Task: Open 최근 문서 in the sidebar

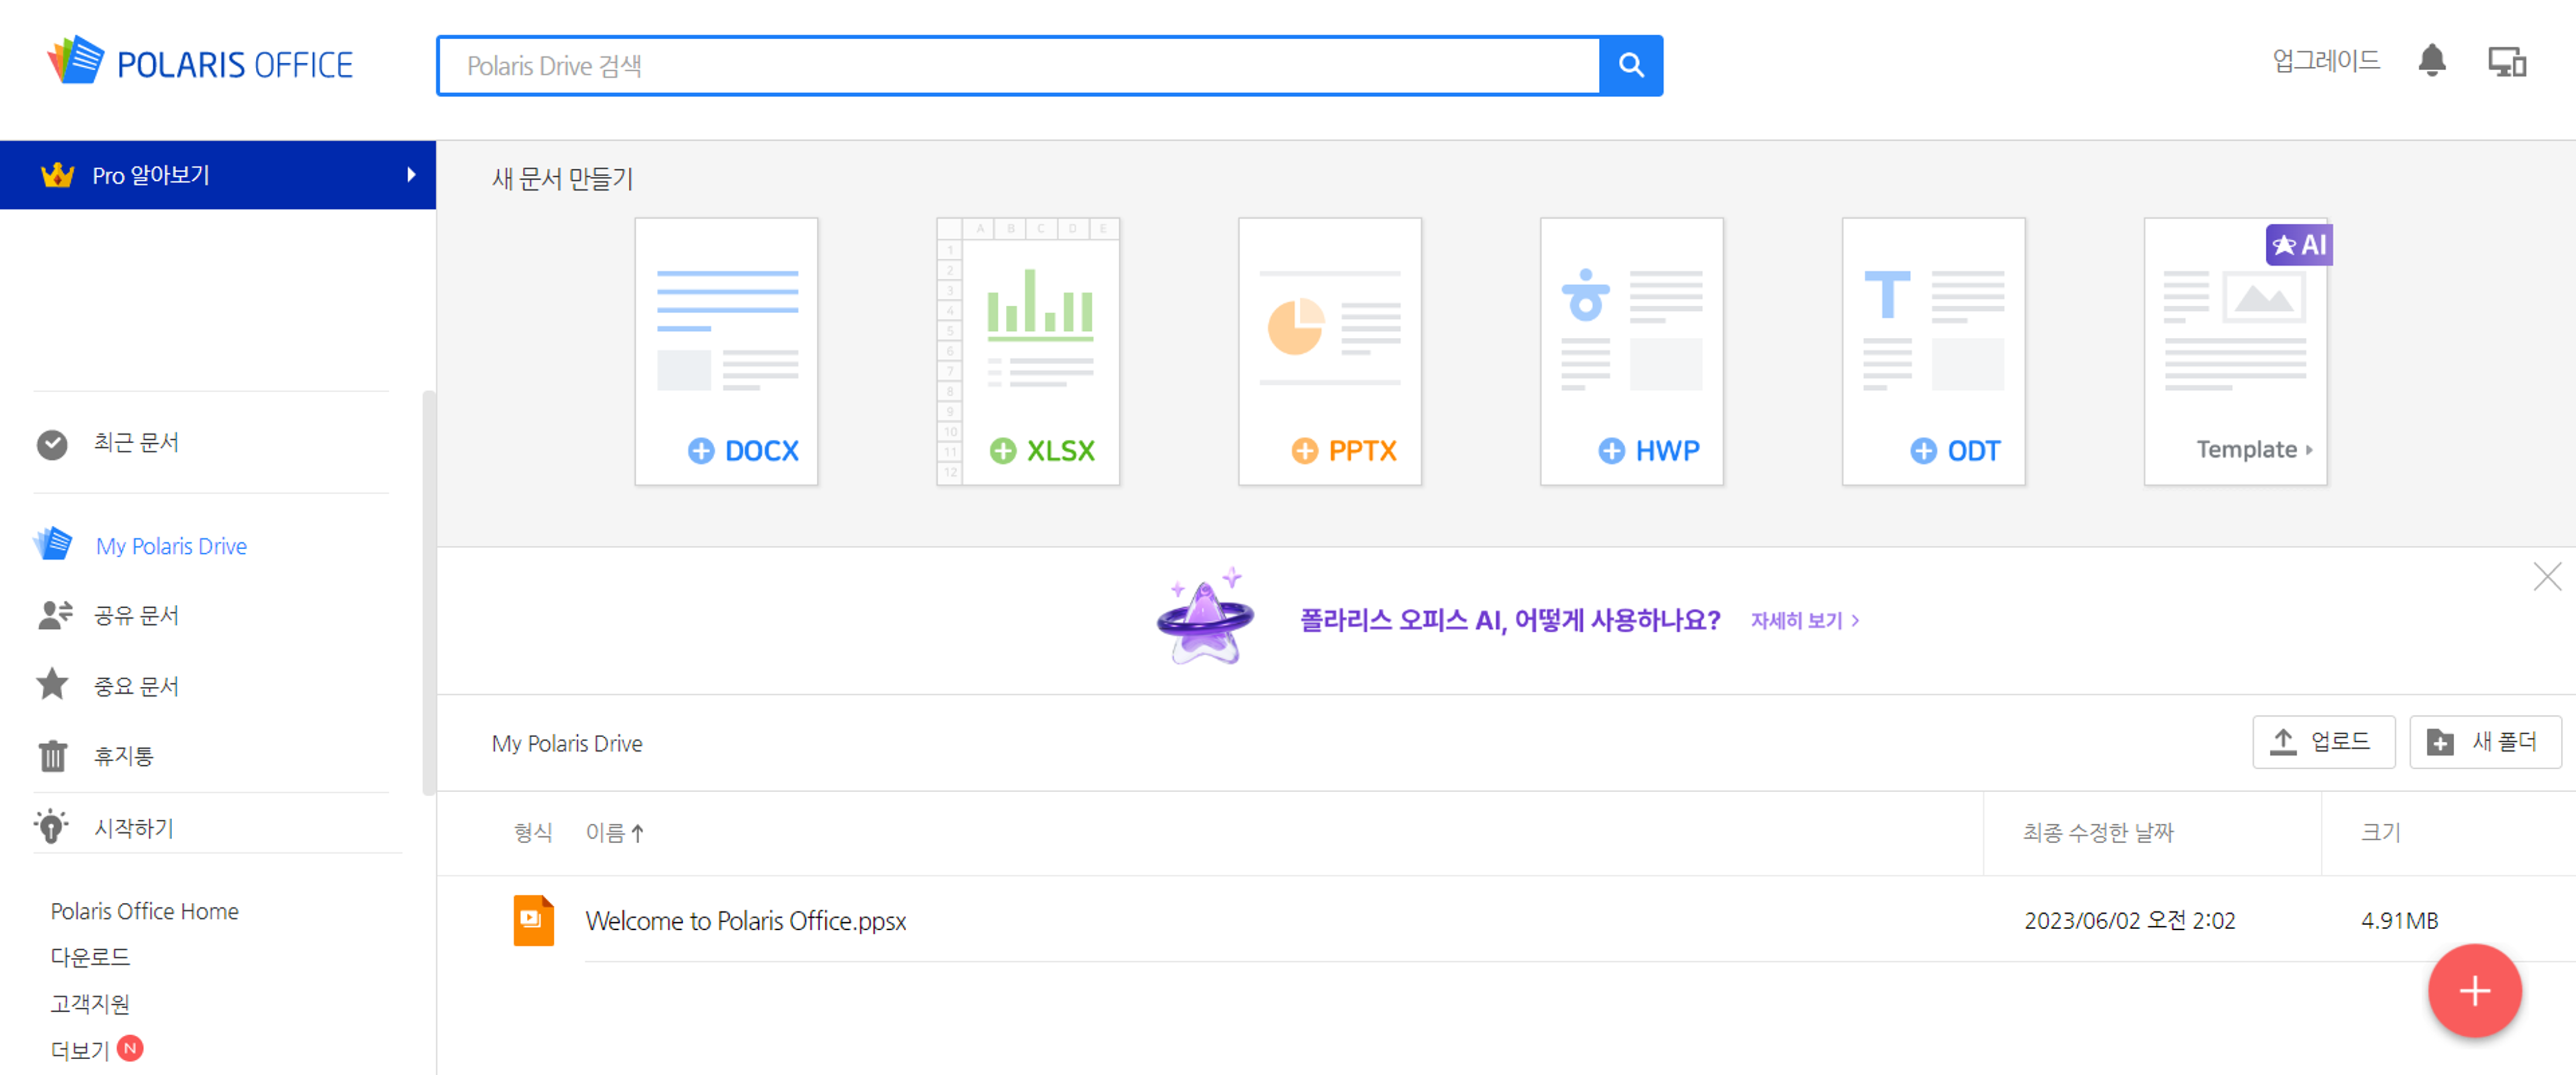Action: pos(136,443)
